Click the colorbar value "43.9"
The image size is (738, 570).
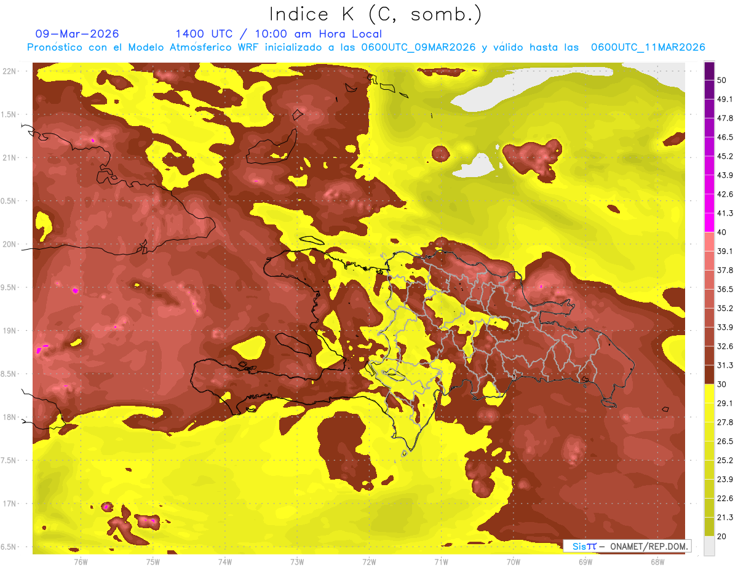[x=725, y=175]
